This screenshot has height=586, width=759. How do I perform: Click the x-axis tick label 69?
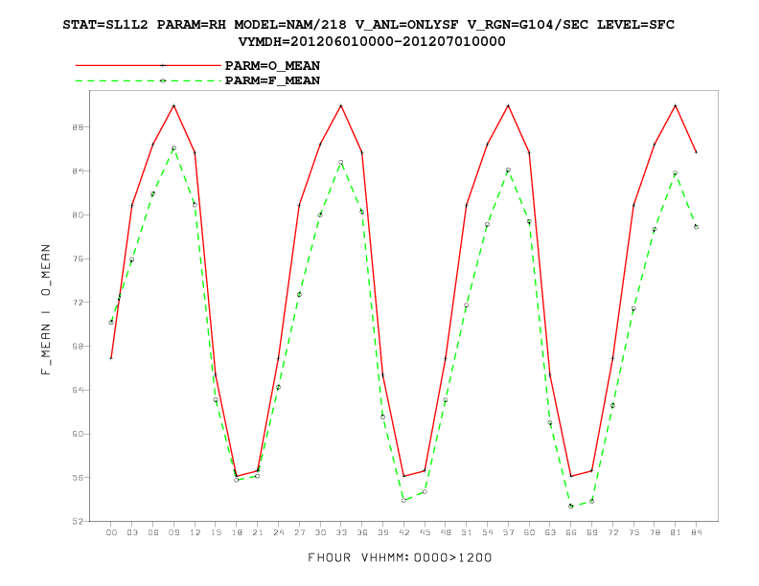(x=592, y=532)
